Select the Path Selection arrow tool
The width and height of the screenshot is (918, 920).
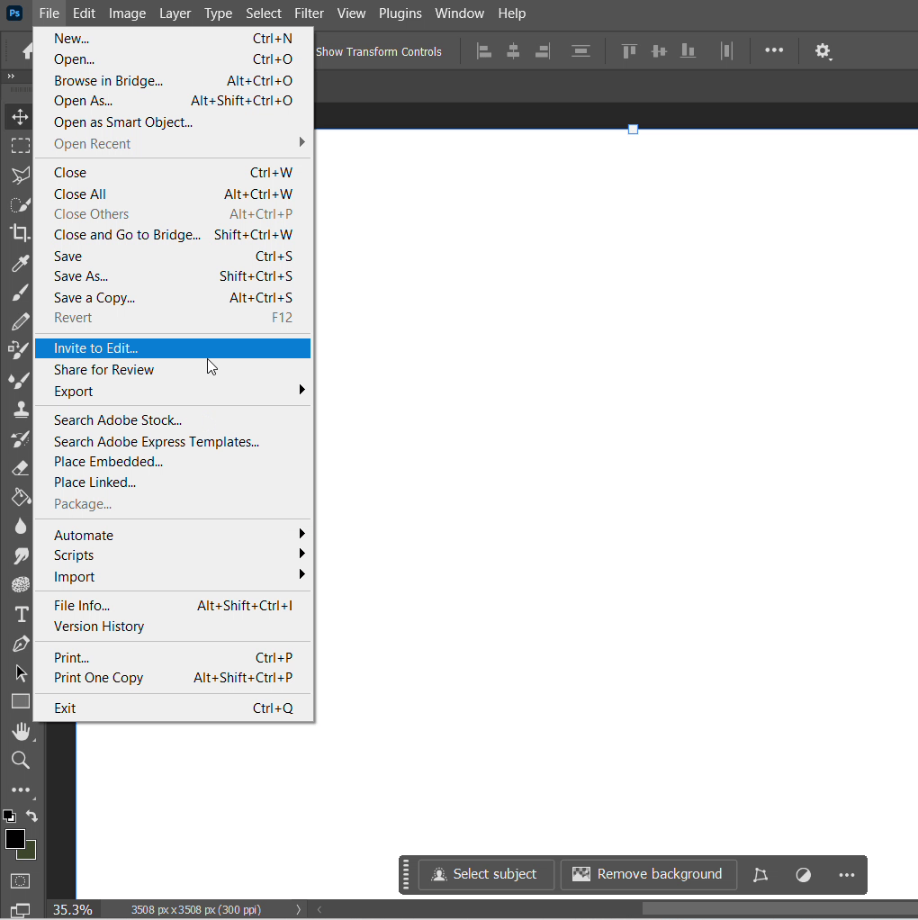point(21,673)
